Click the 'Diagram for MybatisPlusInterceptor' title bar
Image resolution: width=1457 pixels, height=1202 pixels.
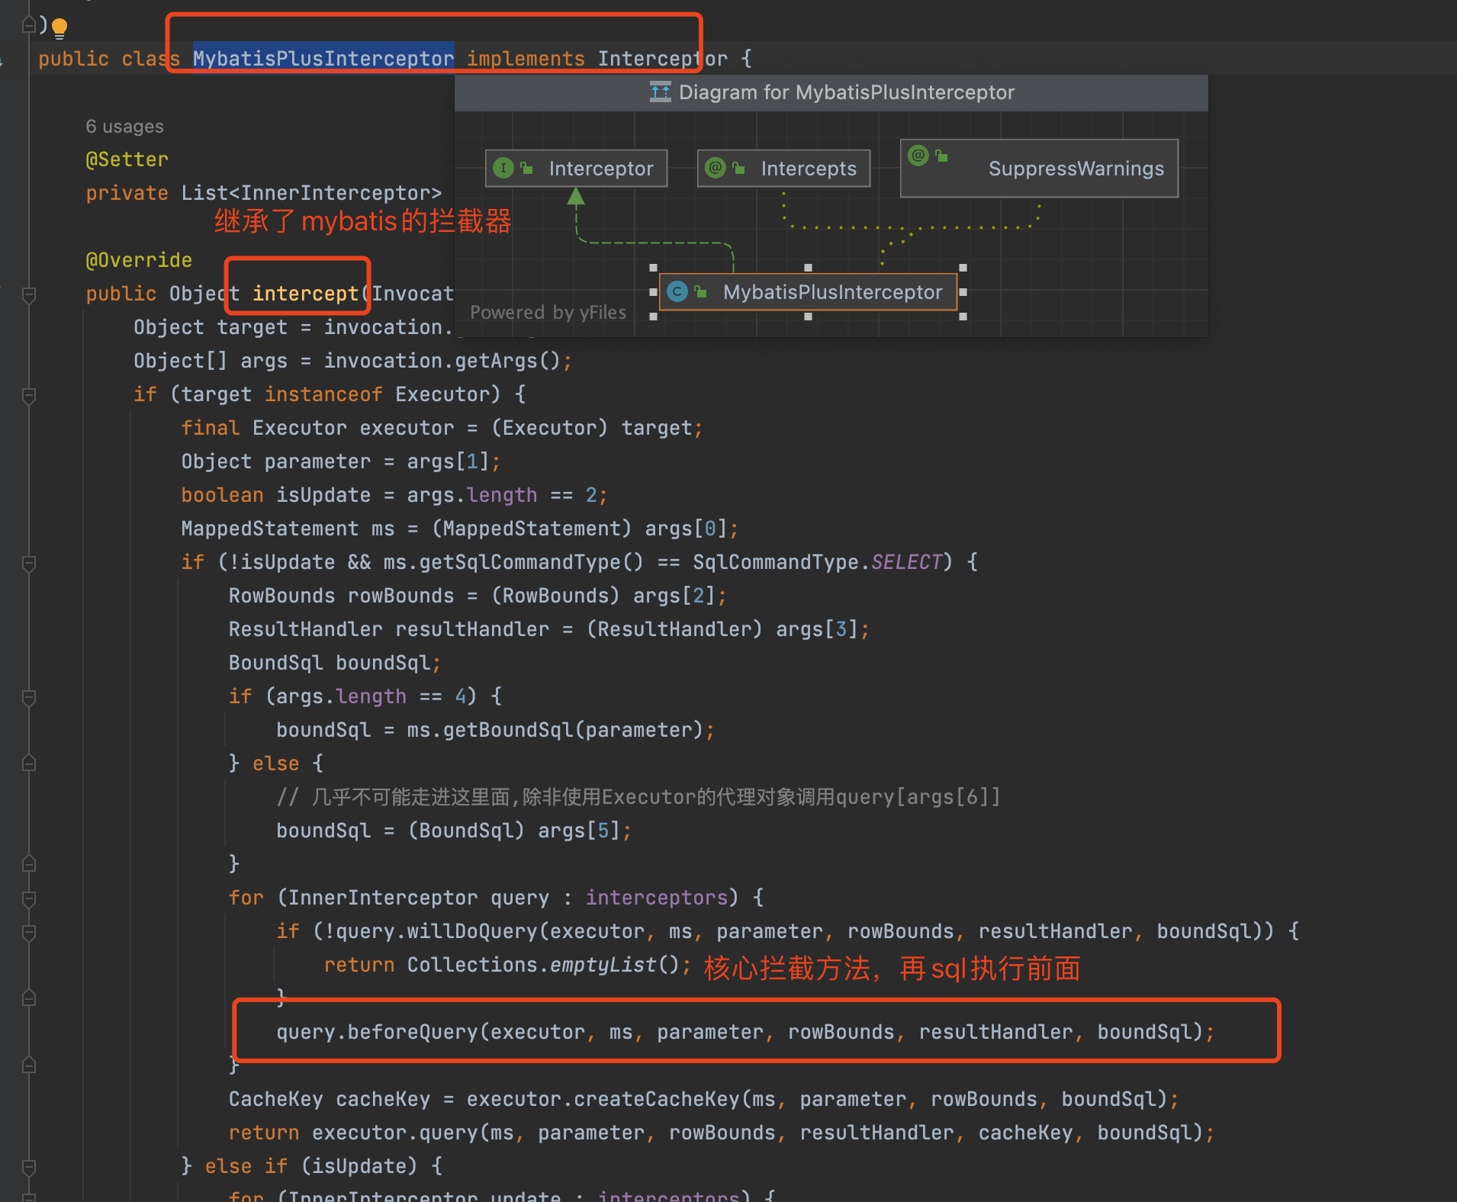[831, 93]
